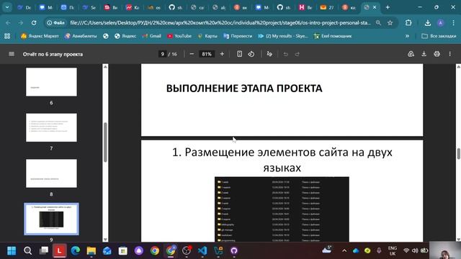Viewport: 461px width, 259px height.
Task: Bookmark this page with star icon
Action: pos(390,22)
